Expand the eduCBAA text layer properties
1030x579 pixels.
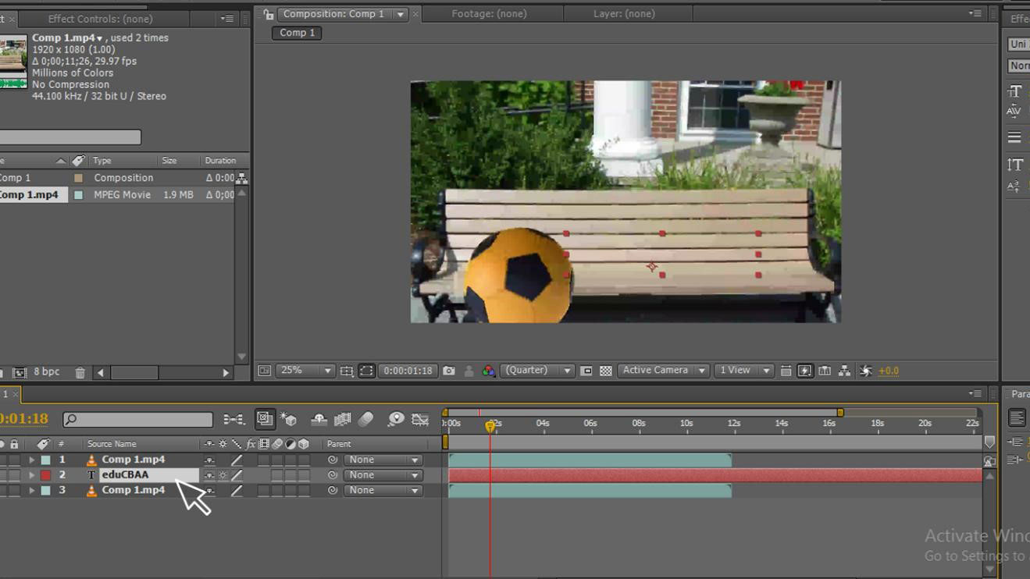click(x=31, y=475)
